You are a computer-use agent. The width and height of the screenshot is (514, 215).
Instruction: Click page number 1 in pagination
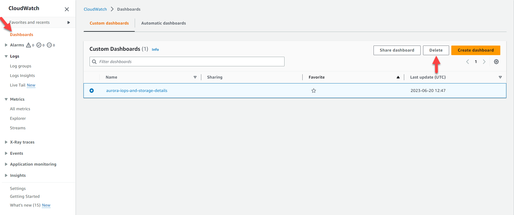tap(476, 62)
